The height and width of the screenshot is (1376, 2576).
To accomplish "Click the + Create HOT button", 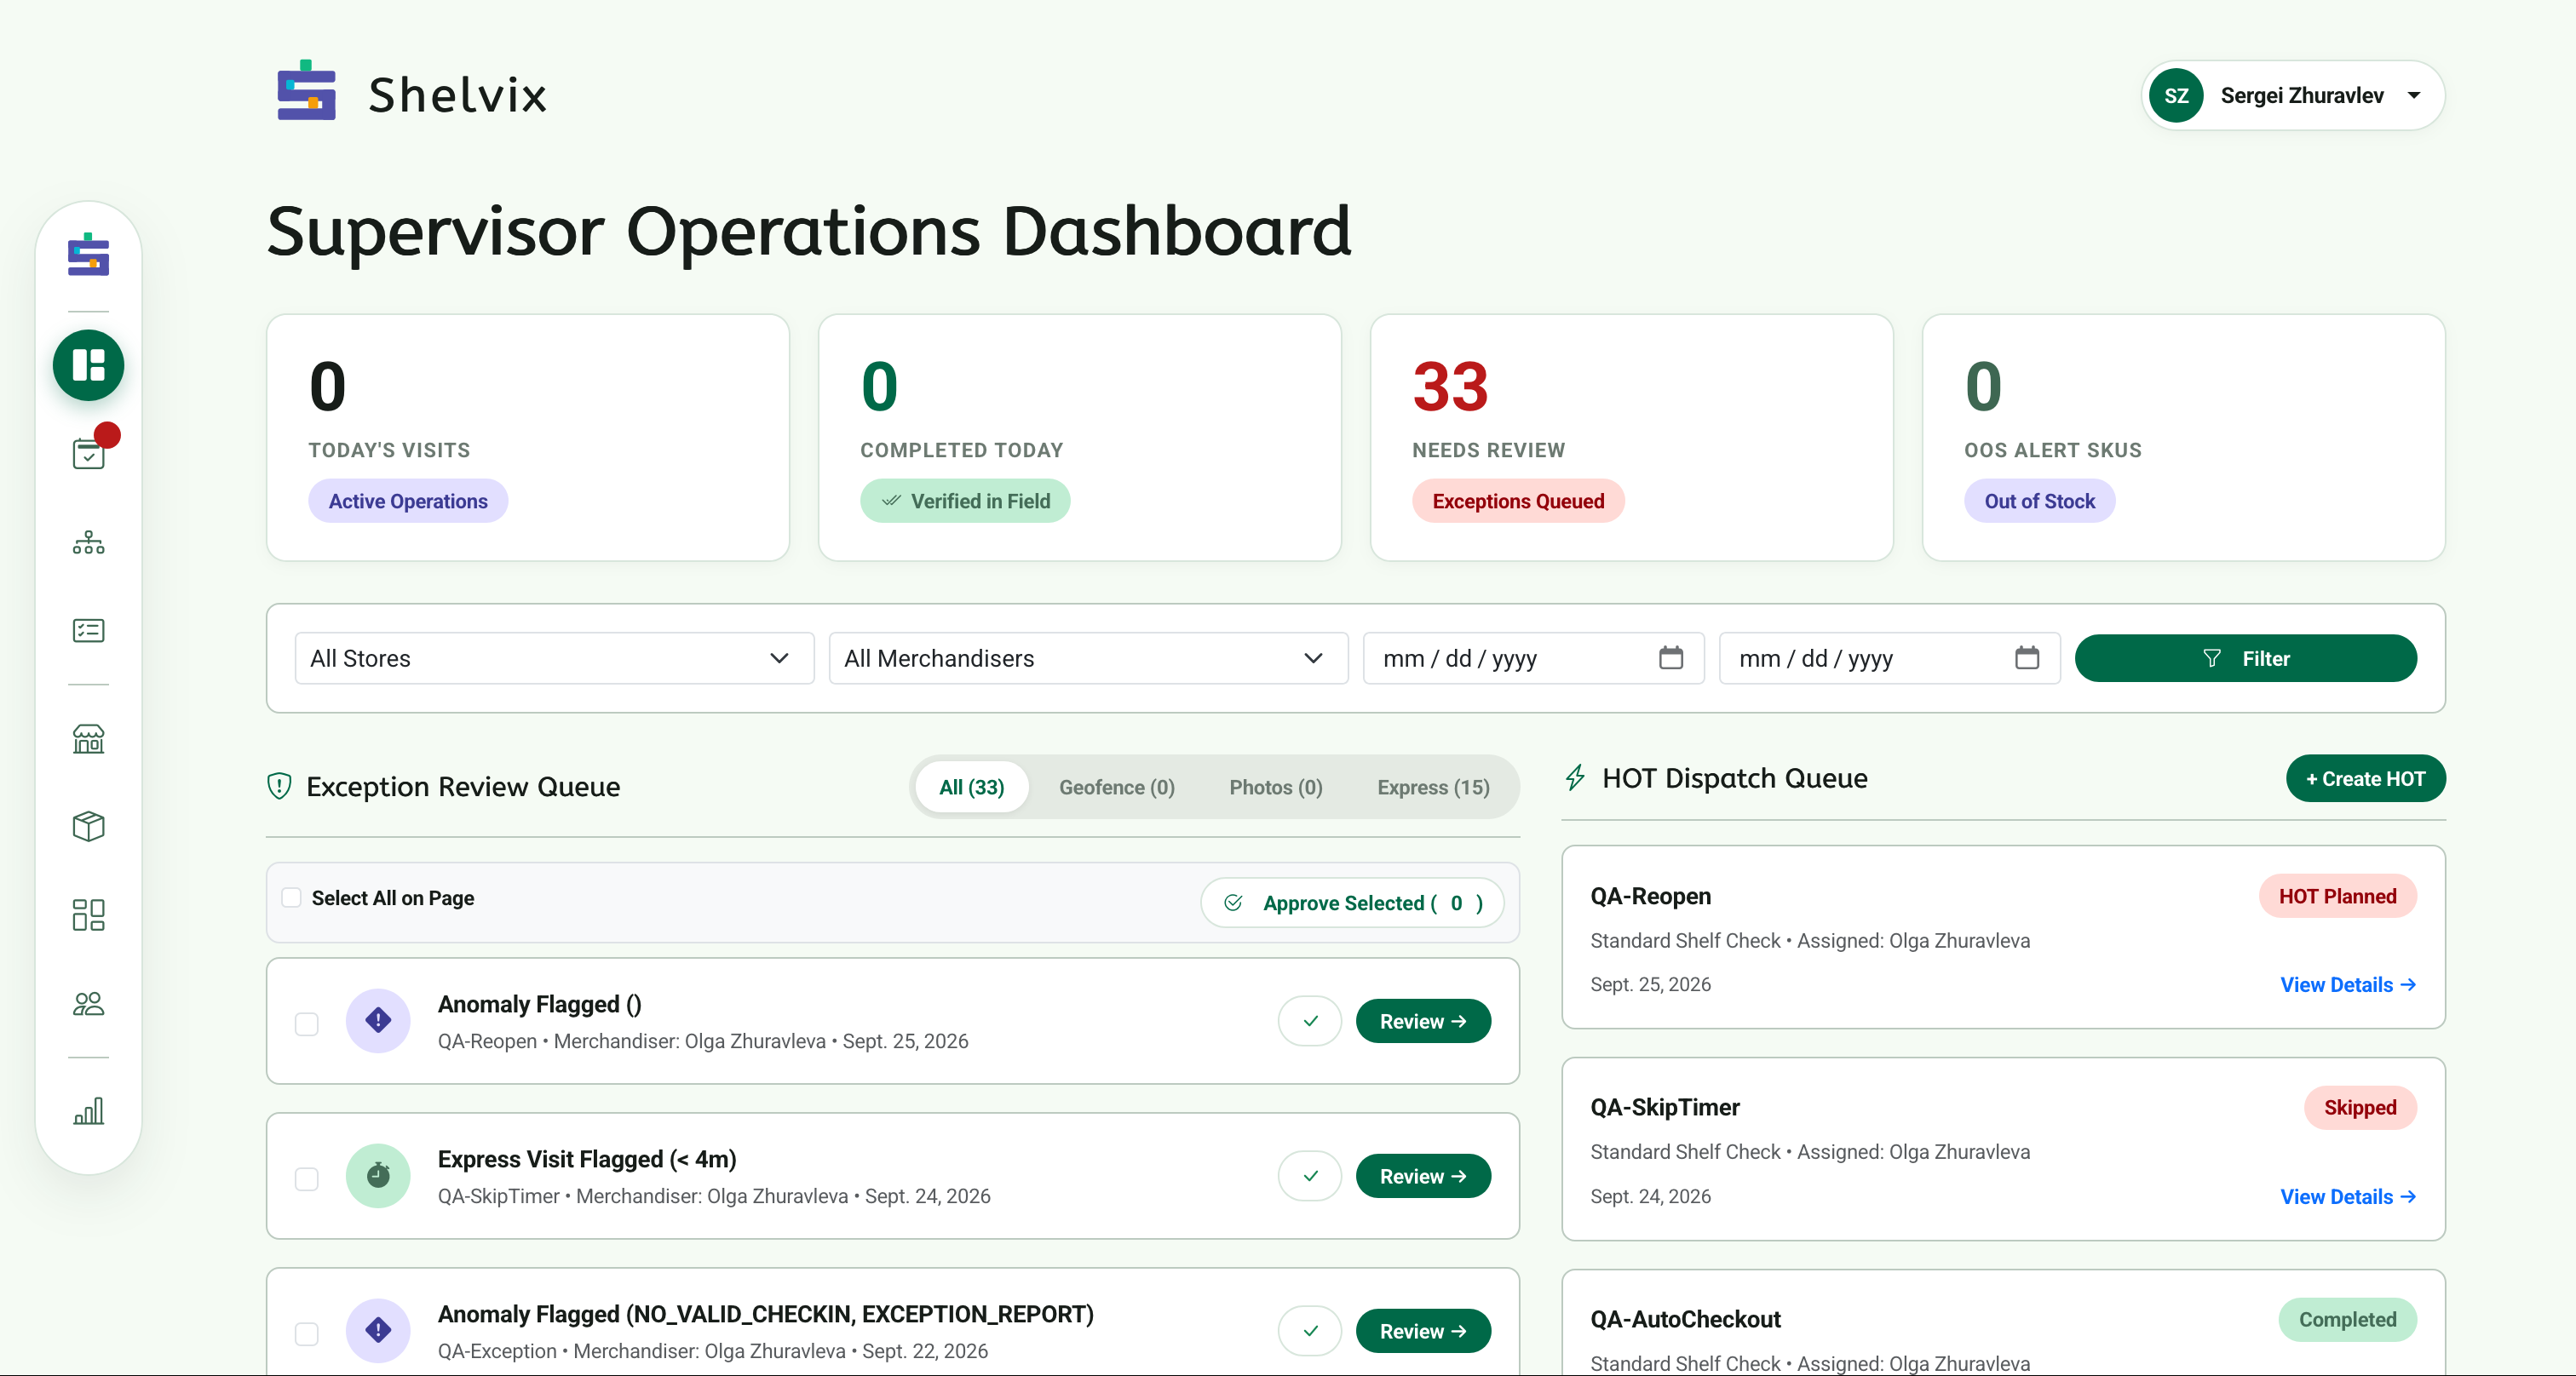I will click(x=2365, y=778).
